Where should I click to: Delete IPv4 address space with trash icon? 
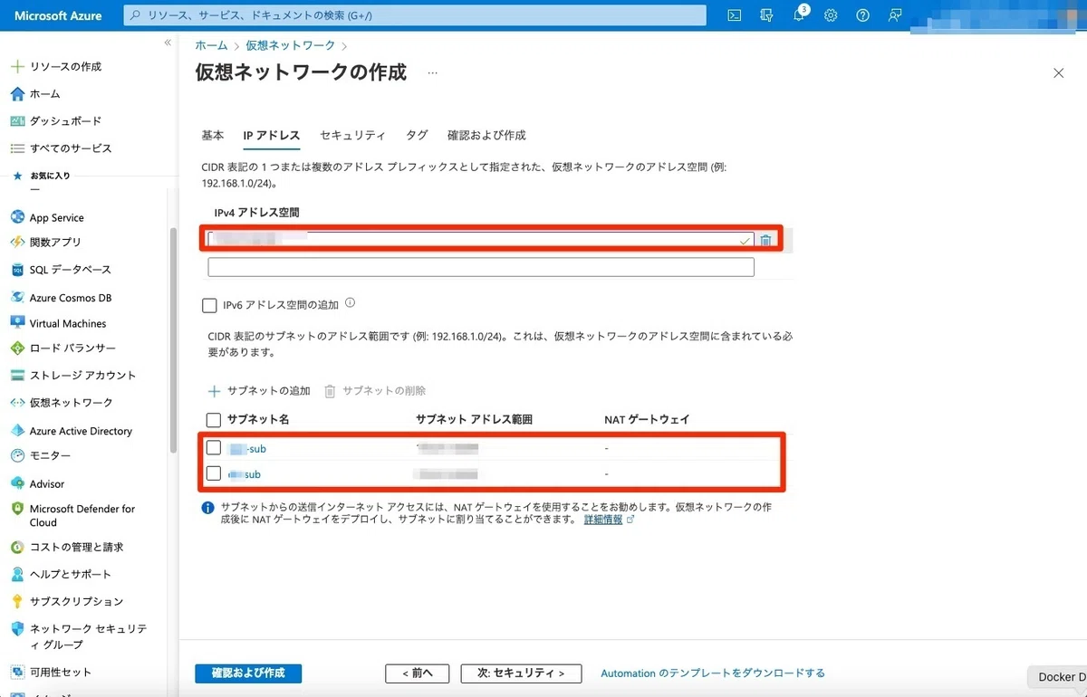(x=765, y=240)
